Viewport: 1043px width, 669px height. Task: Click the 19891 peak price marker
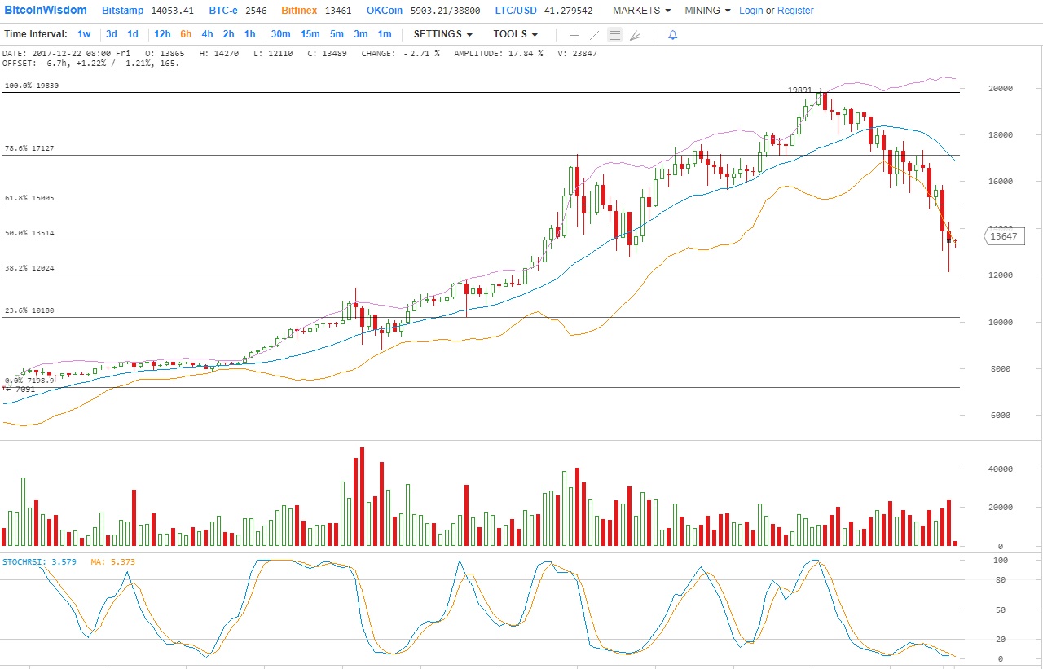pos(803,90)
